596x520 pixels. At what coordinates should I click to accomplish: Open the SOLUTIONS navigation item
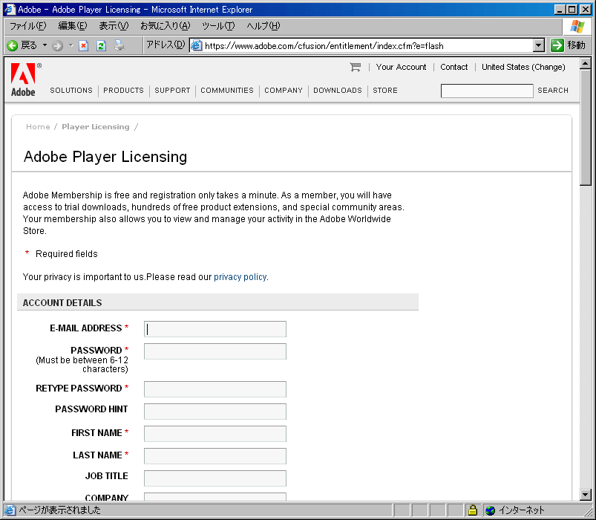[x=71, y=90]
